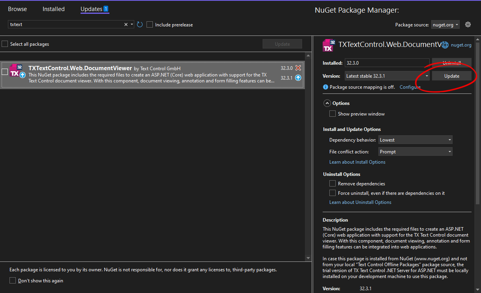Update via the blue arrow icon on the package row
Viewport: 481px width, 293px height.
click(298, 78)
